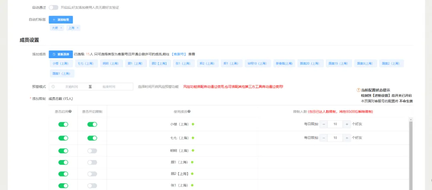This screenshot has height=190, width=432.
Task: Select the 七七（上海）member tag
Action: point(86,63)
